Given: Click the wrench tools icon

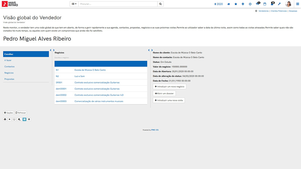Looking at the screenshot, I should click(279, 4).
